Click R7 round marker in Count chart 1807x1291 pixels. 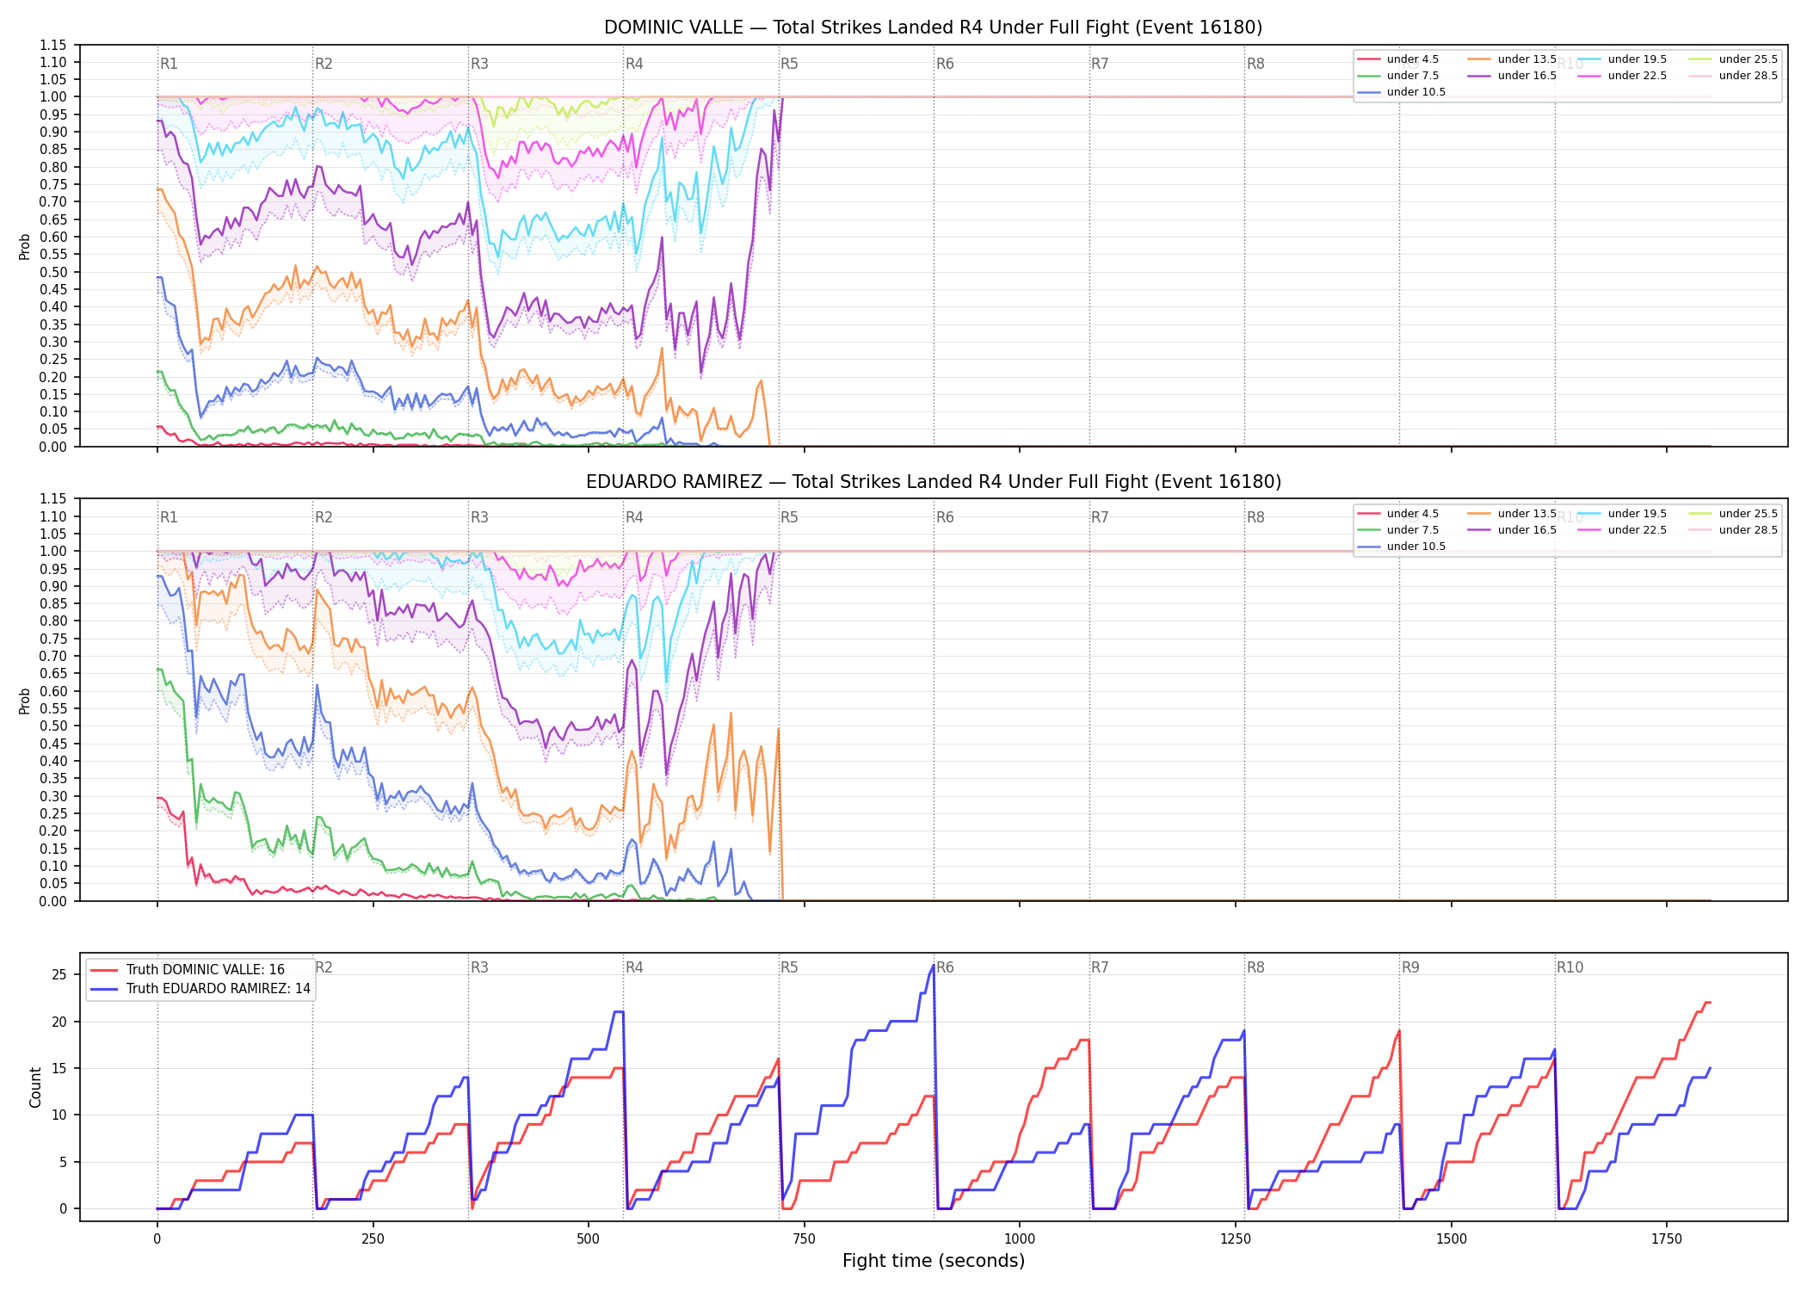(1100, 967)
